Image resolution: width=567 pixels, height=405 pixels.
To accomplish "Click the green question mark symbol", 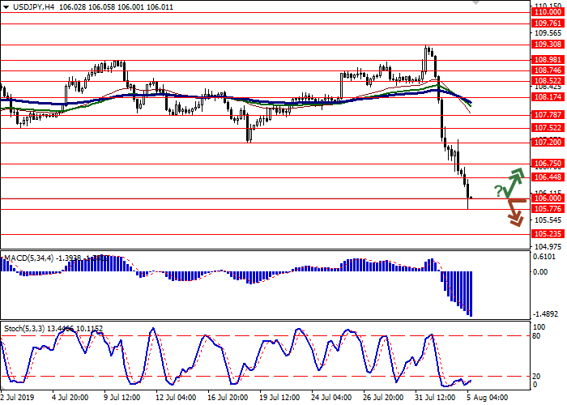I will coord(498,191).
